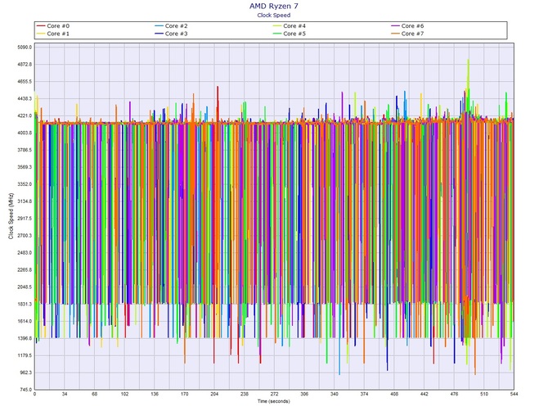Image resolution: width=548 pixels, height=411 pixels.
Task: Click the Core #2 legend label
Action: click(176, 26)
